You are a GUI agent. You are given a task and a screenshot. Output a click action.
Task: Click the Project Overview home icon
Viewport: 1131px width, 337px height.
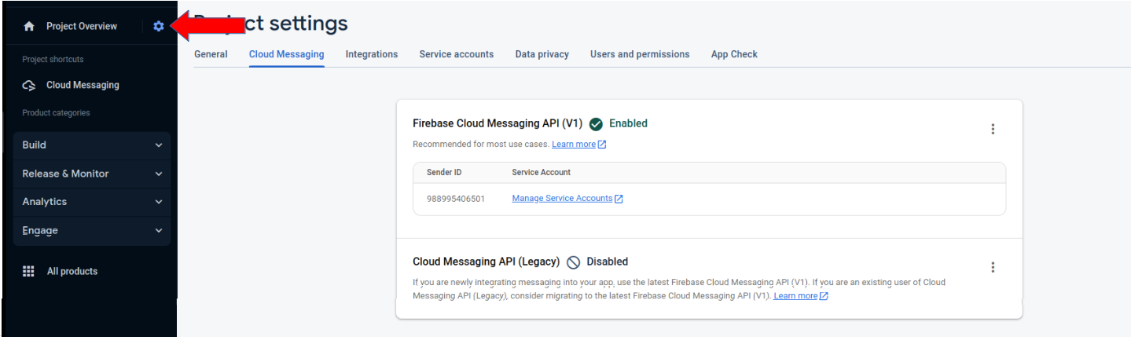click(29, 26)
